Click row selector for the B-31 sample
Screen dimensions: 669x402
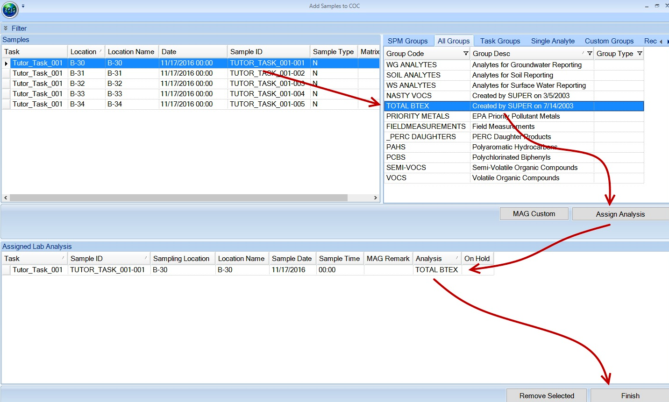tap(6, 73)
